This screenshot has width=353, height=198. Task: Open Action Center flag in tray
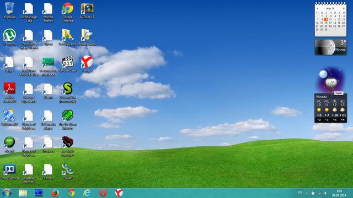313,193
